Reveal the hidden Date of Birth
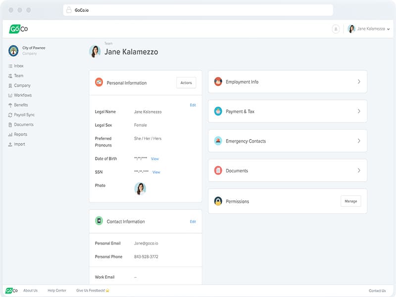 [x=155, y=159]
